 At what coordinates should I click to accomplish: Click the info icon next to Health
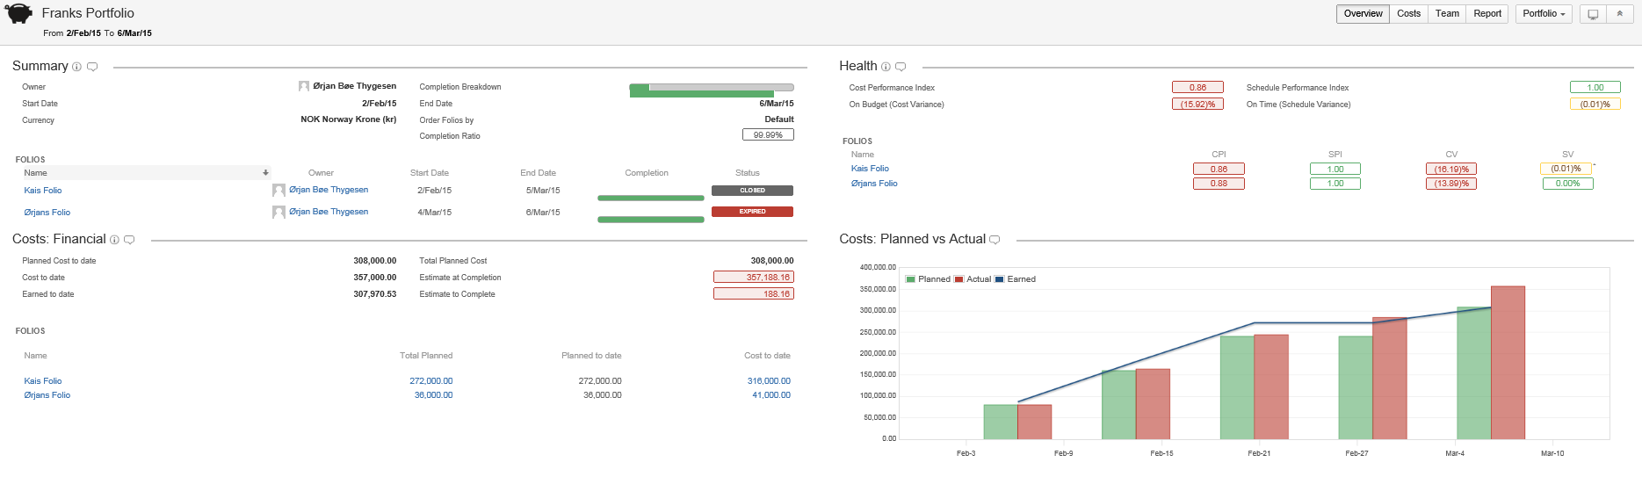coord(886,67)
